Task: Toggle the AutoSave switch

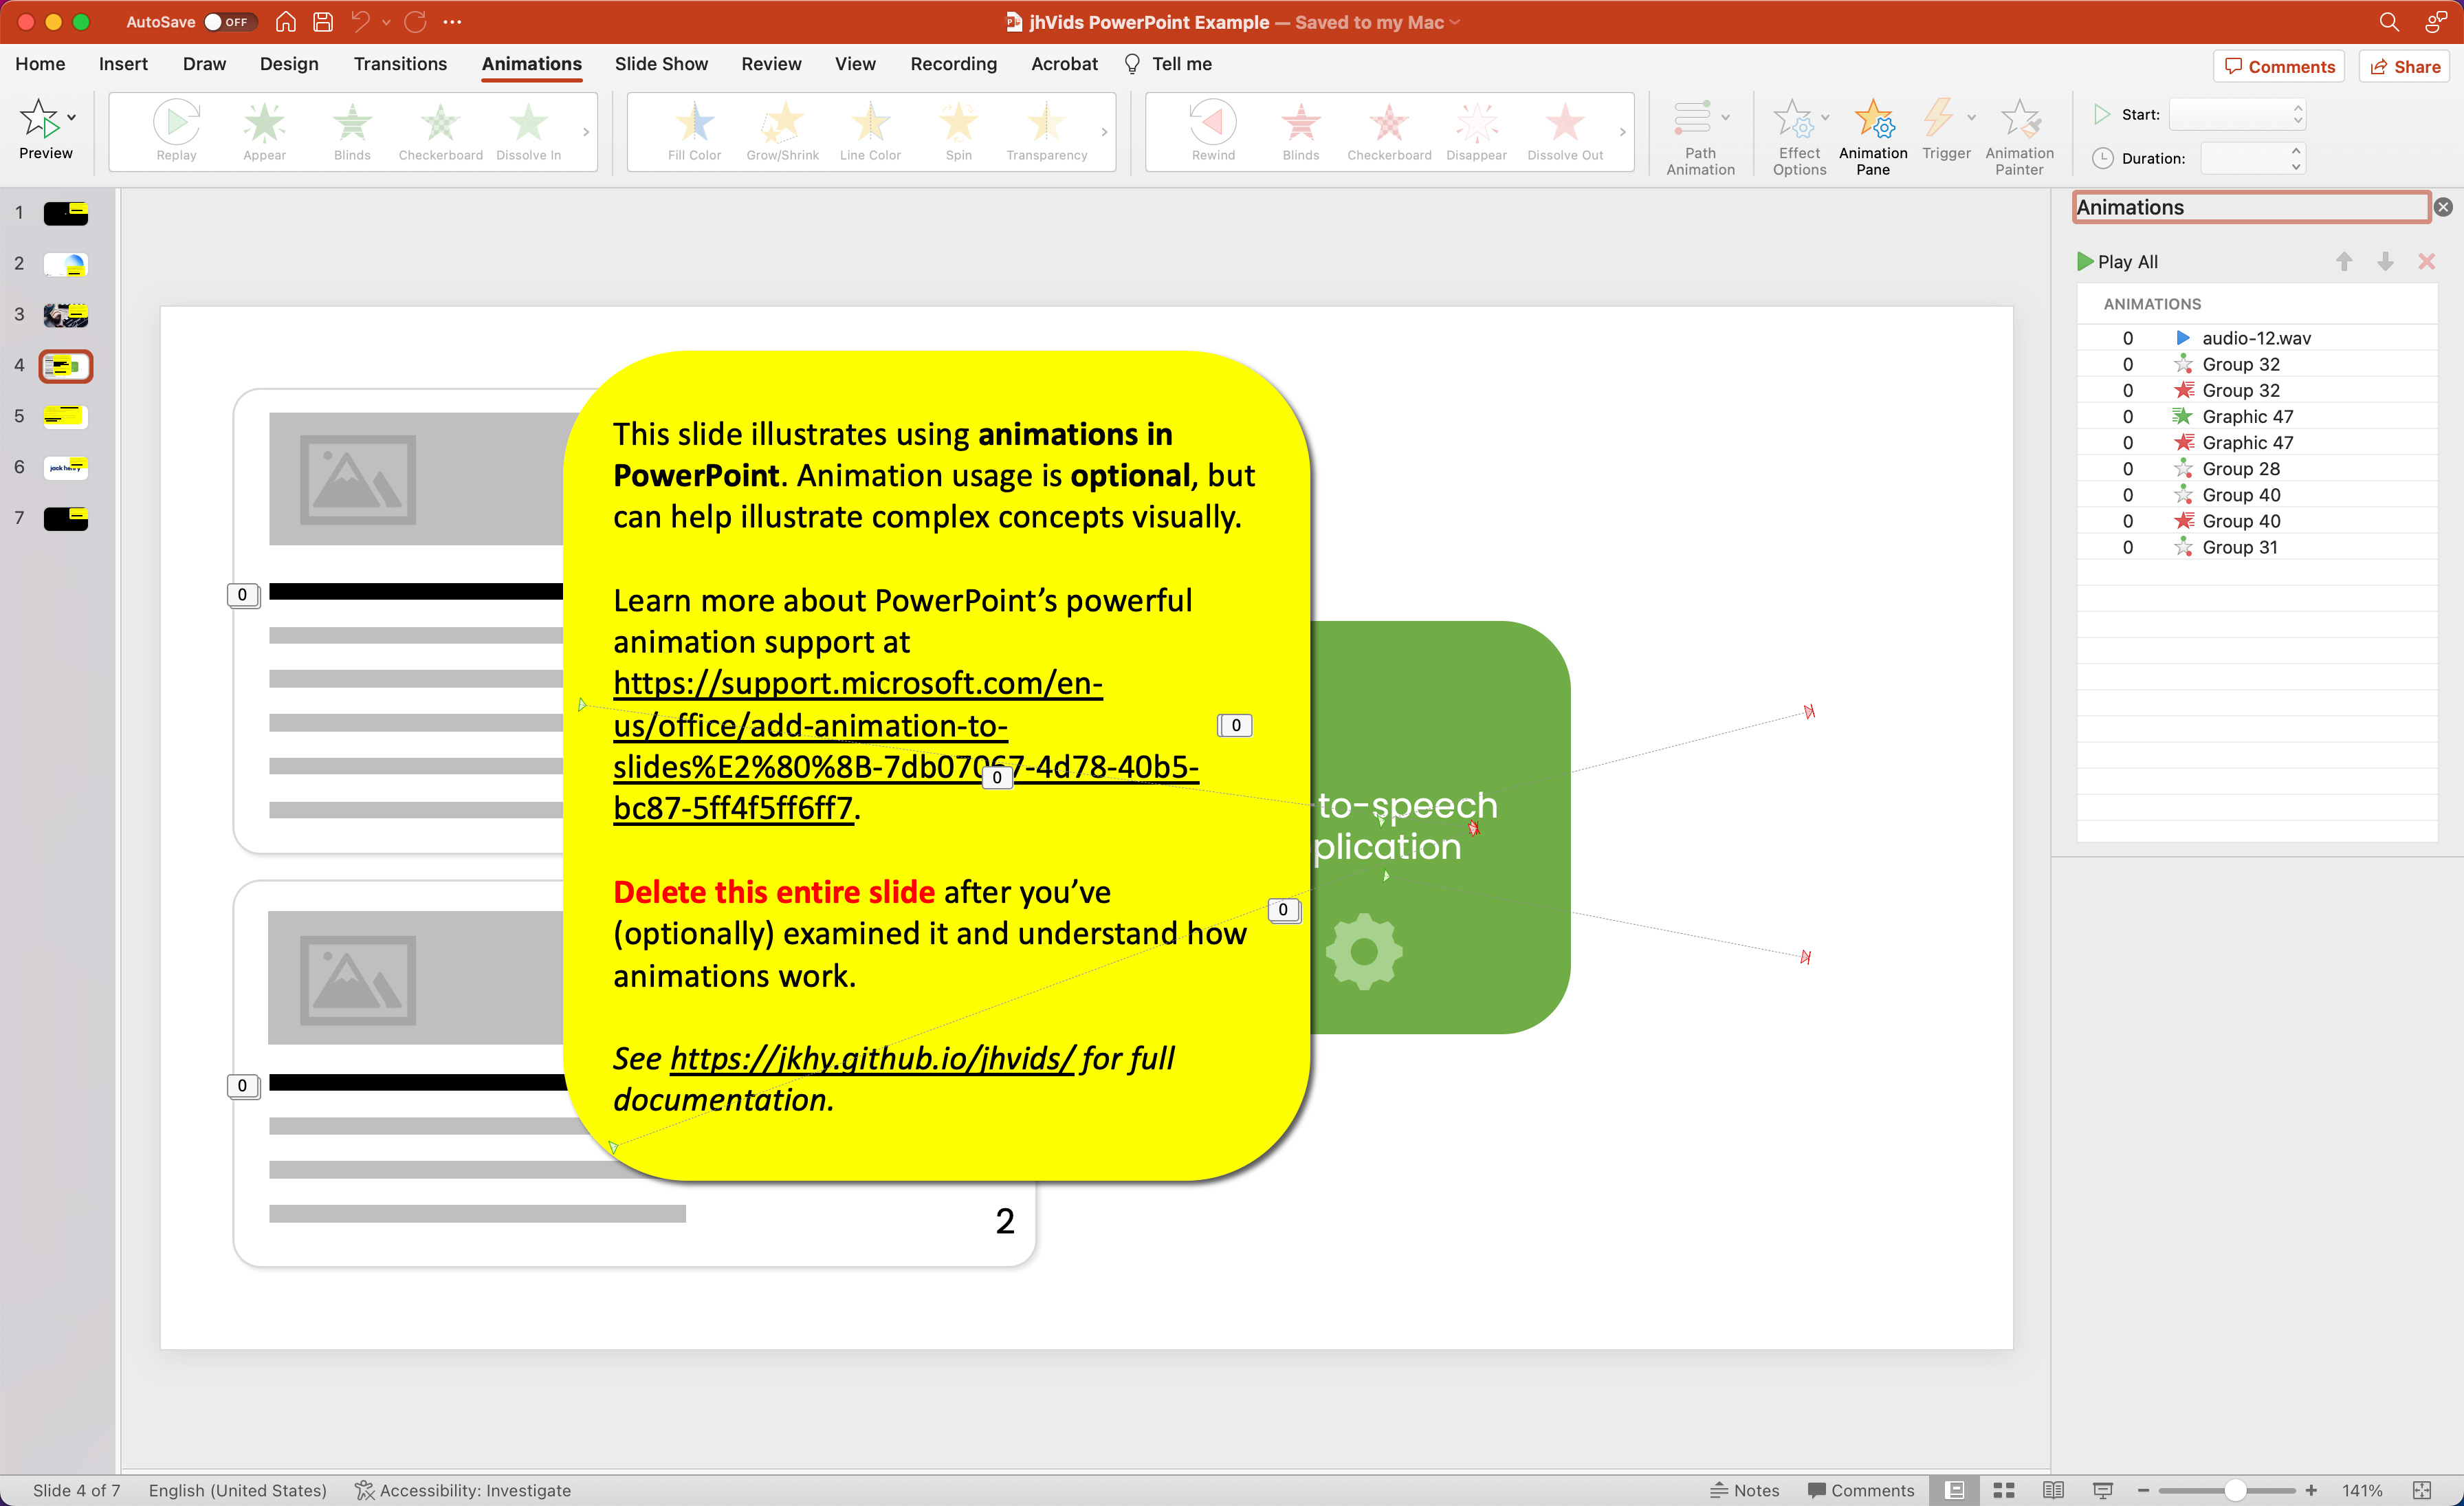Action: coord(228,22)
